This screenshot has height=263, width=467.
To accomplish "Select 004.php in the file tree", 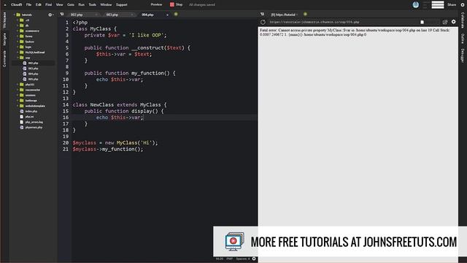I will click(33, 74).
